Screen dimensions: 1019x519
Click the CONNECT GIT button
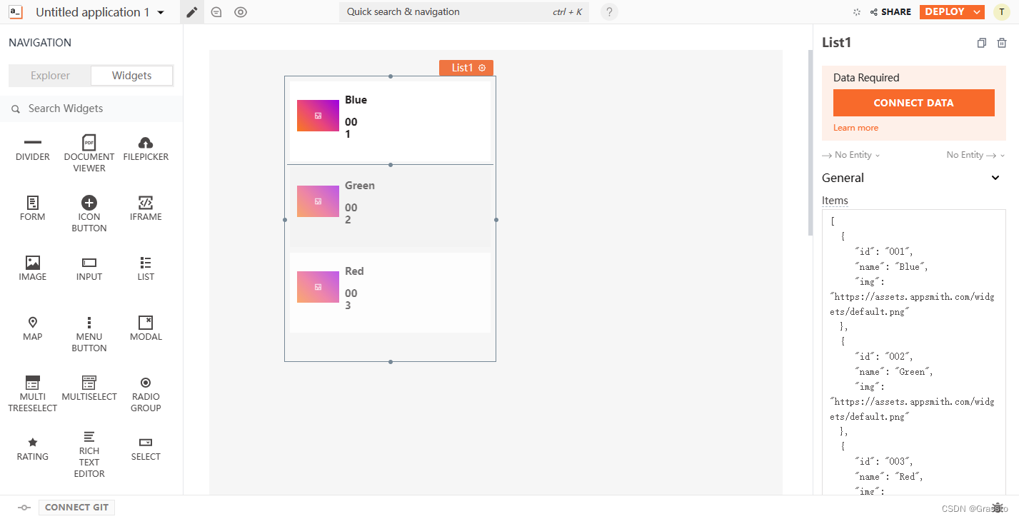click(x=76, y=508)
